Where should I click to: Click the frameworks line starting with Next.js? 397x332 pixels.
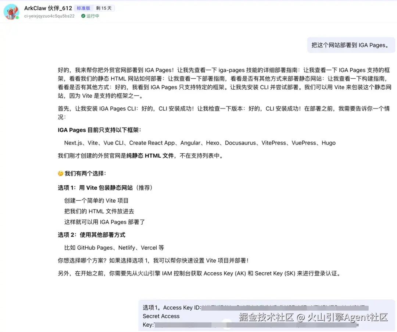click(x=200, y=143)
